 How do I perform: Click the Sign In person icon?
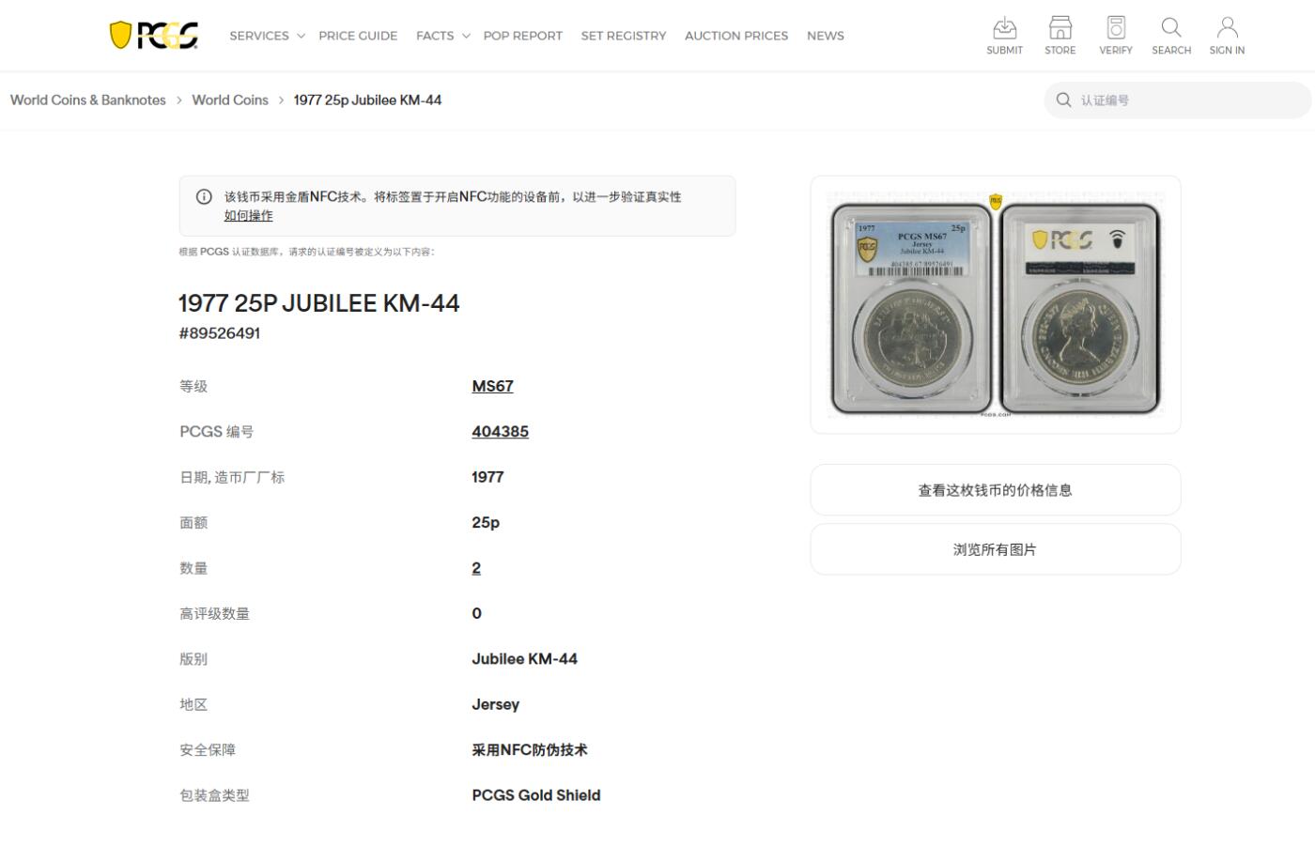[1227, 27]
